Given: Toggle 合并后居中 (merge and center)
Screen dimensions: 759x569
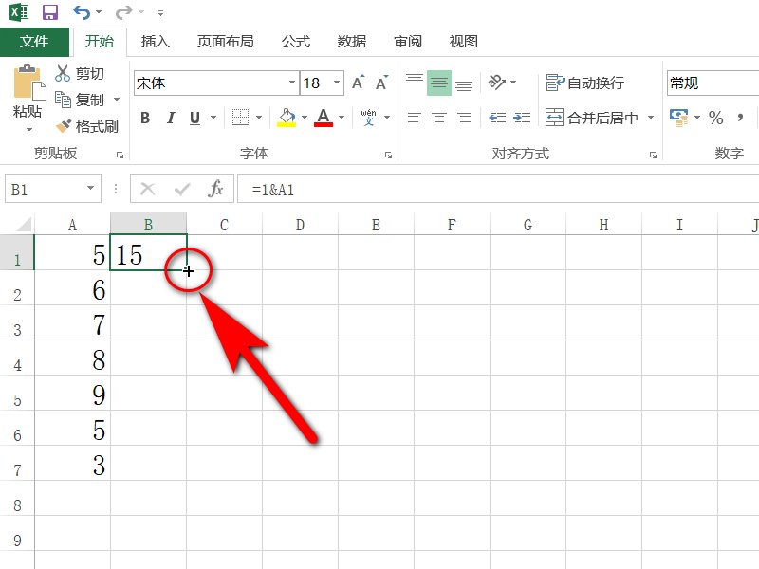Looking at the screenshot, I should click(594, 117).
